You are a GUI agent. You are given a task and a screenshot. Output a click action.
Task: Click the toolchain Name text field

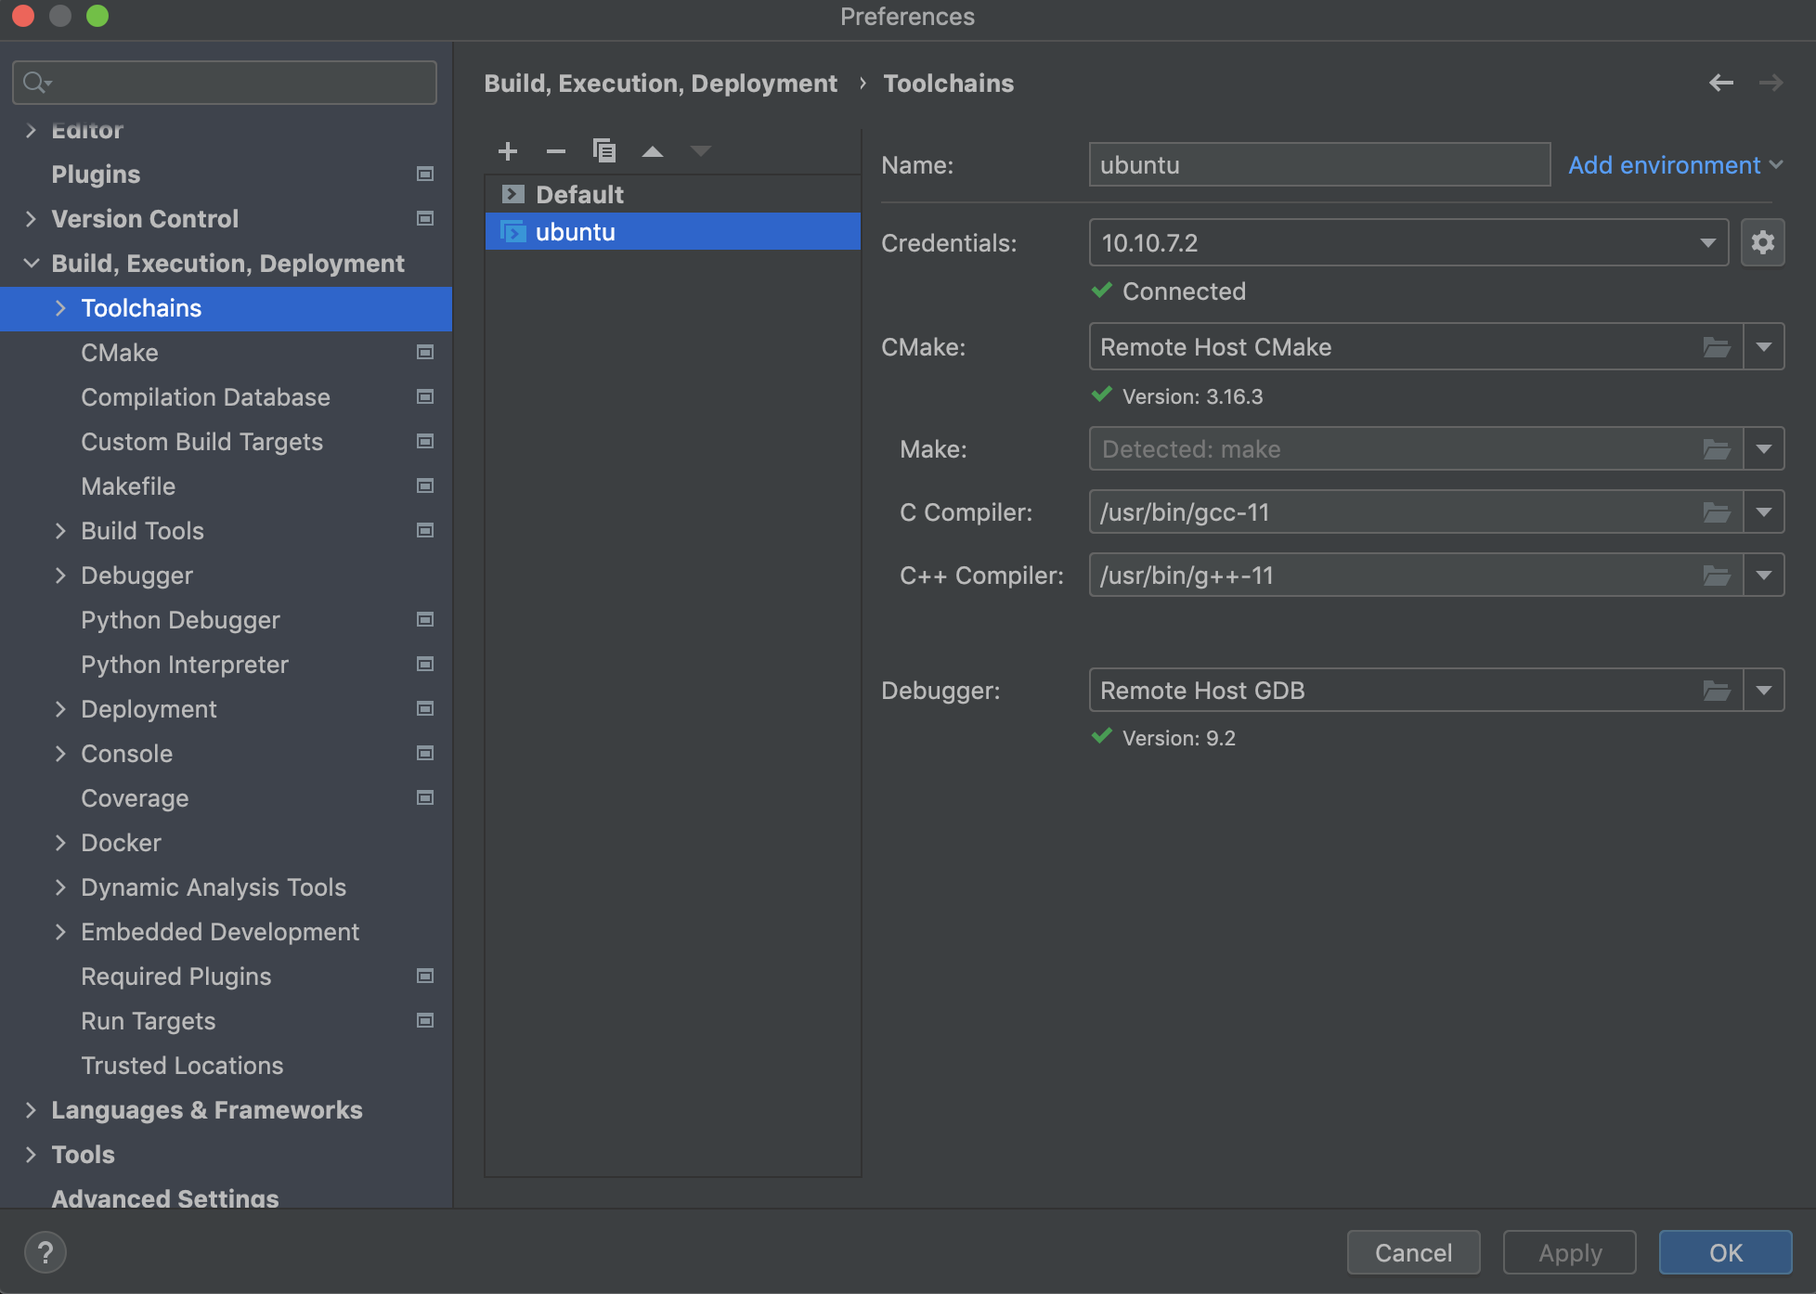pos(1318,165)
